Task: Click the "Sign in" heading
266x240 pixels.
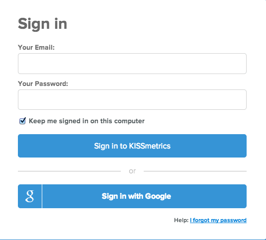Action: [43, 24]
